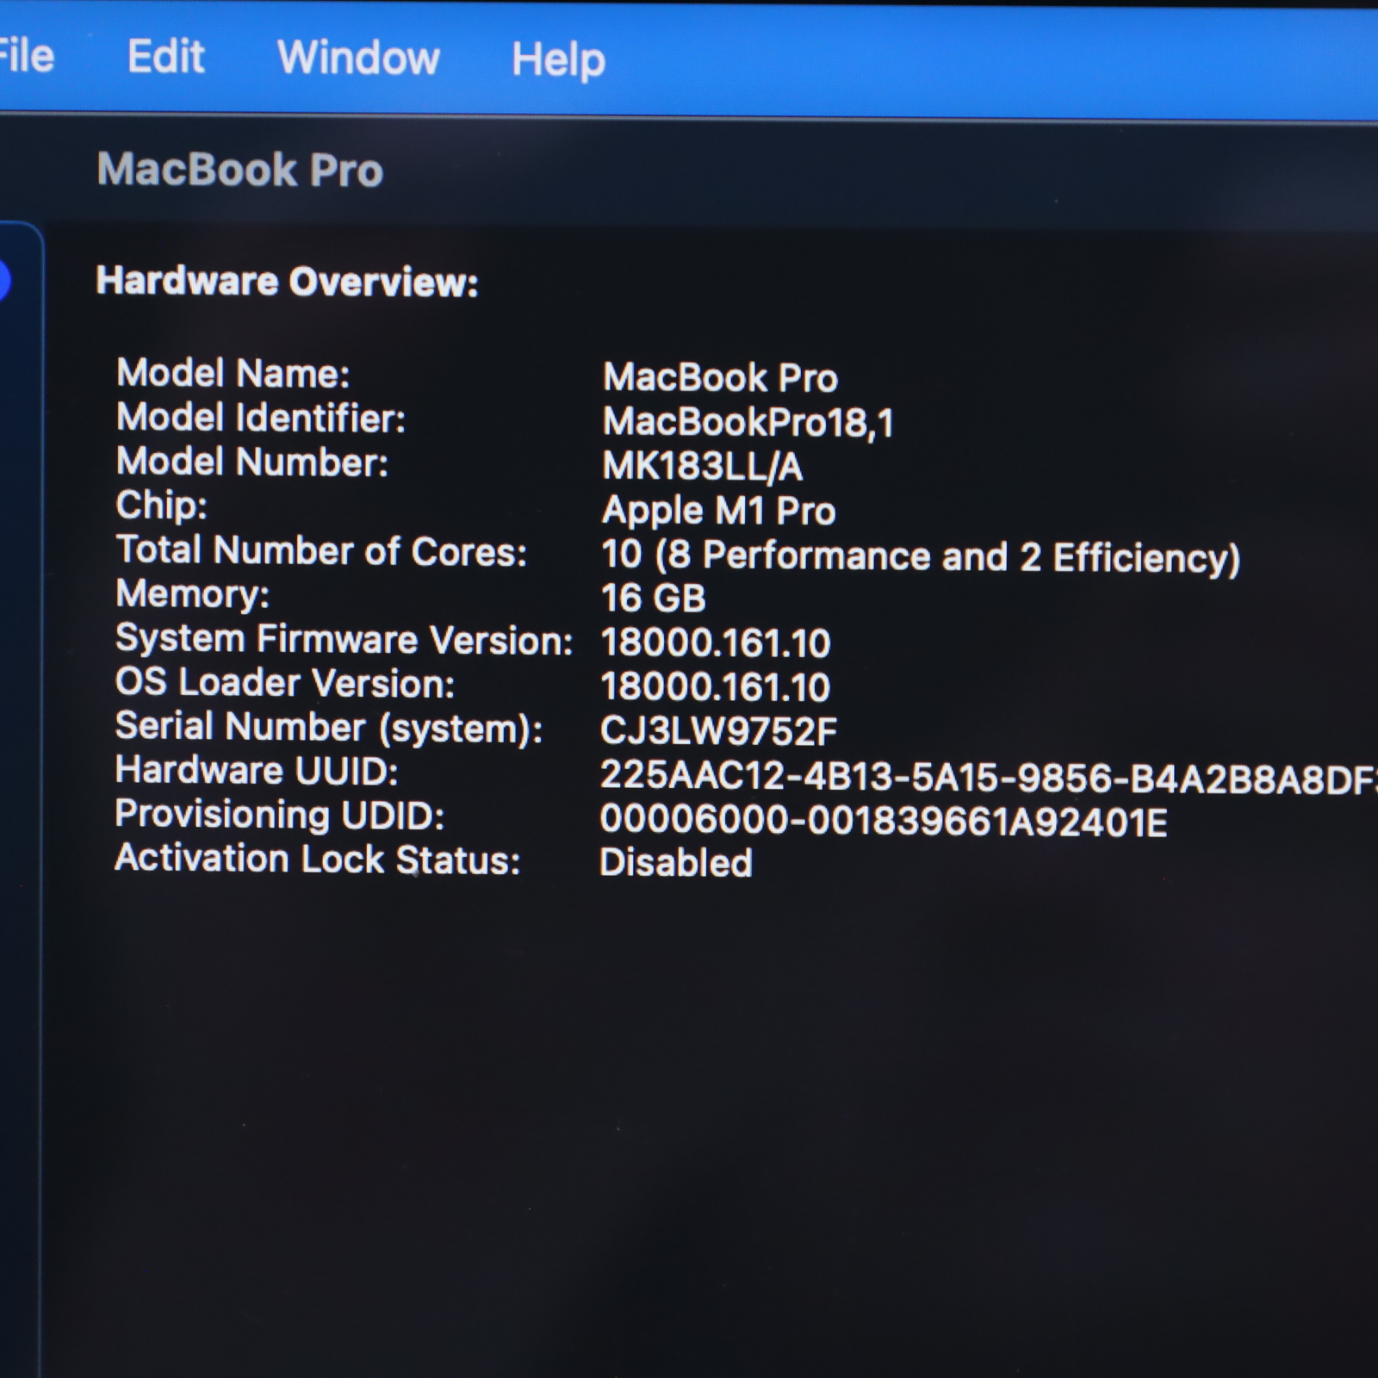The image size is (1378, 1378).
Task: Select the Model Number label
Action: (x=252, y=462)
